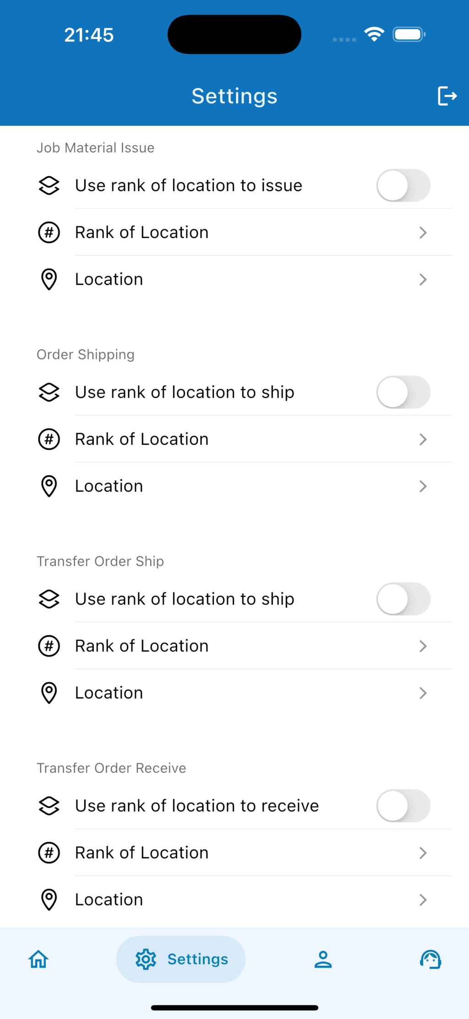
Task: Toggle Order Shipping 'Use rank of location to ship'
Action: click(x=403, y=392)
